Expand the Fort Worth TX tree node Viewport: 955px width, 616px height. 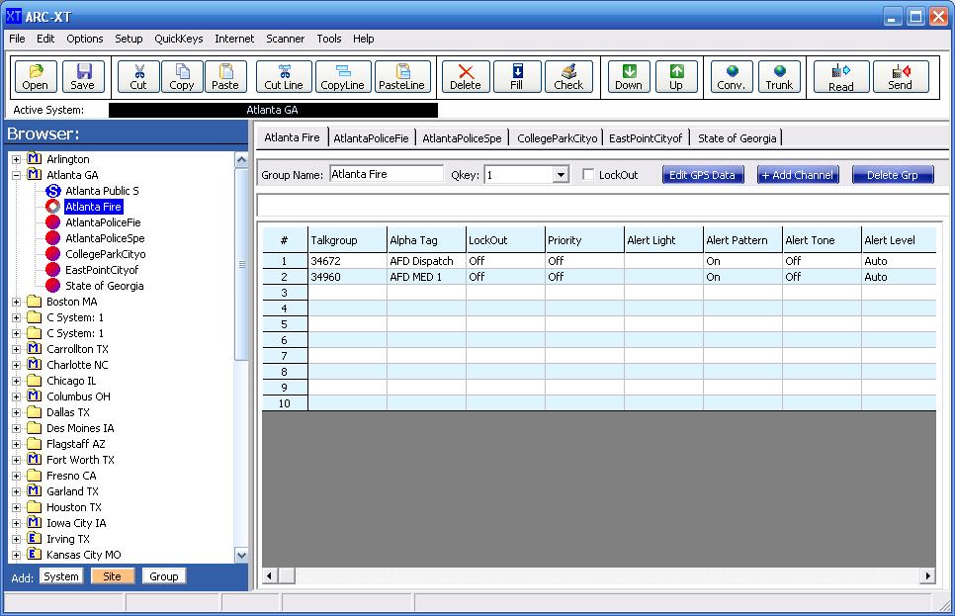[17, 460]
